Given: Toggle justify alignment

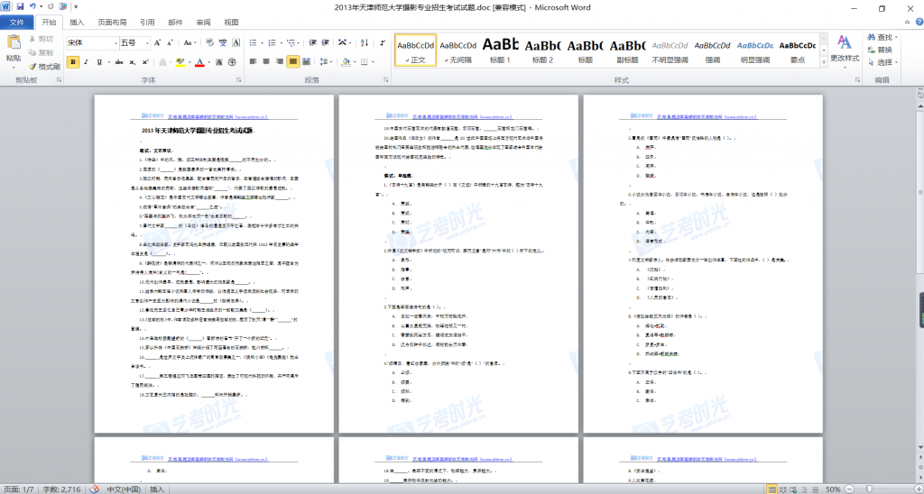Looking at the screenshot, I should click(292, 62).
